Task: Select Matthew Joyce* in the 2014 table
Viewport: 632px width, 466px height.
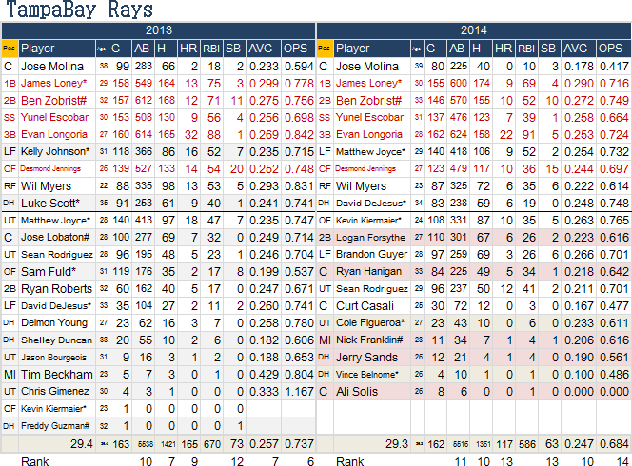Action: click(x=370, y=152)
